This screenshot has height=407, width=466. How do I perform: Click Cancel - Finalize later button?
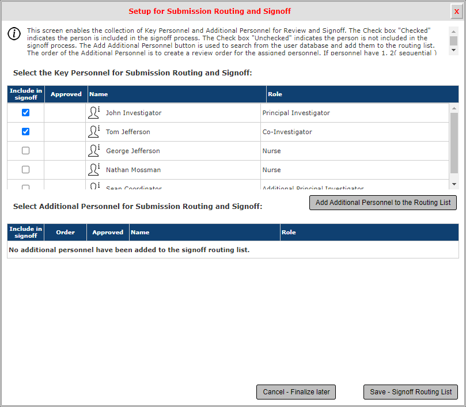296,392
